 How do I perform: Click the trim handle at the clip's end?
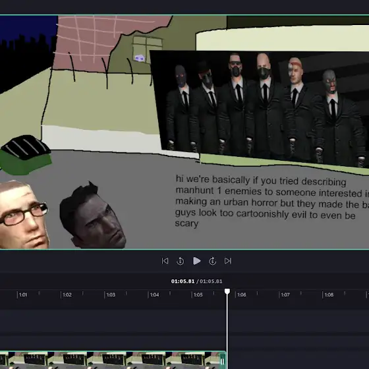223,361
